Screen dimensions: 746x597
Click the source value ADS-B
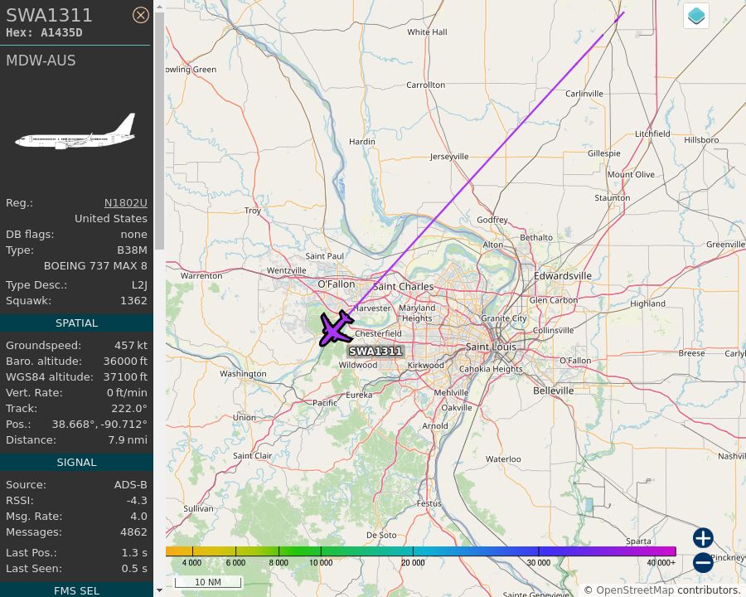point(131,484)
